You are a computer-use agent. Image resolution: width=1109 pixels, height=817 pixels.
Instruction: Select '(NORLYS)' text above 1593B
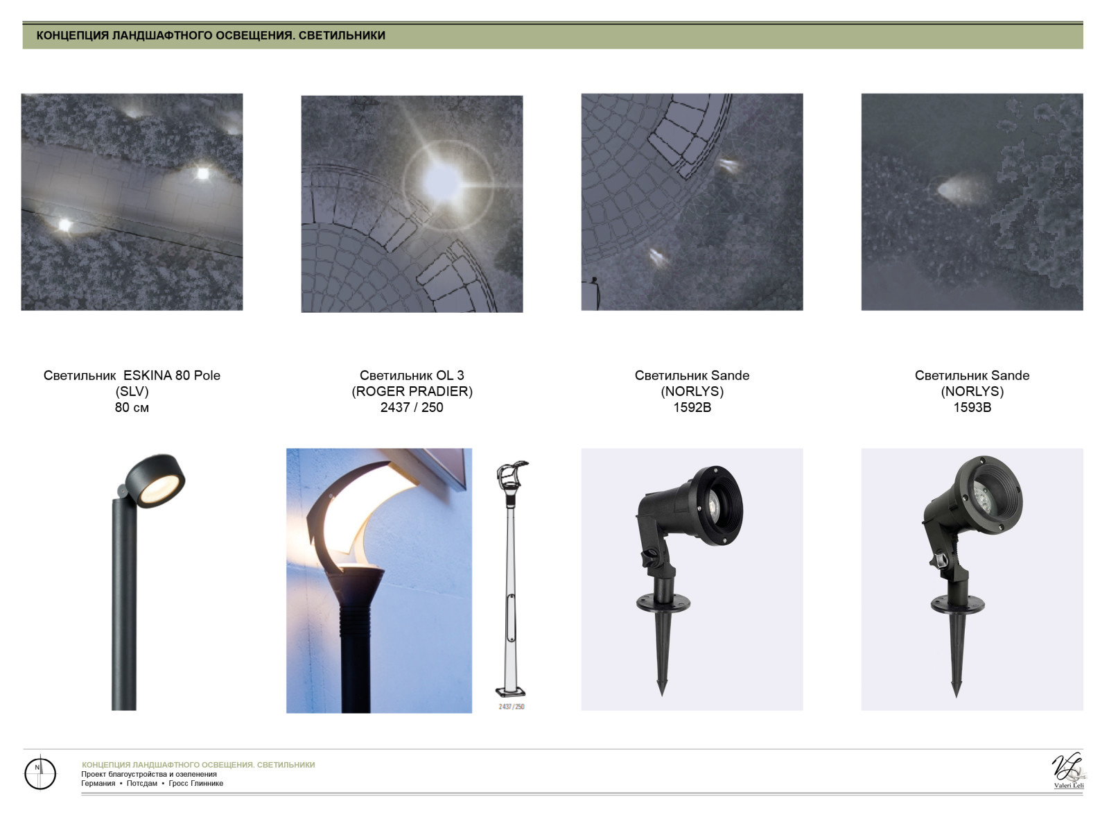(972, 391)
